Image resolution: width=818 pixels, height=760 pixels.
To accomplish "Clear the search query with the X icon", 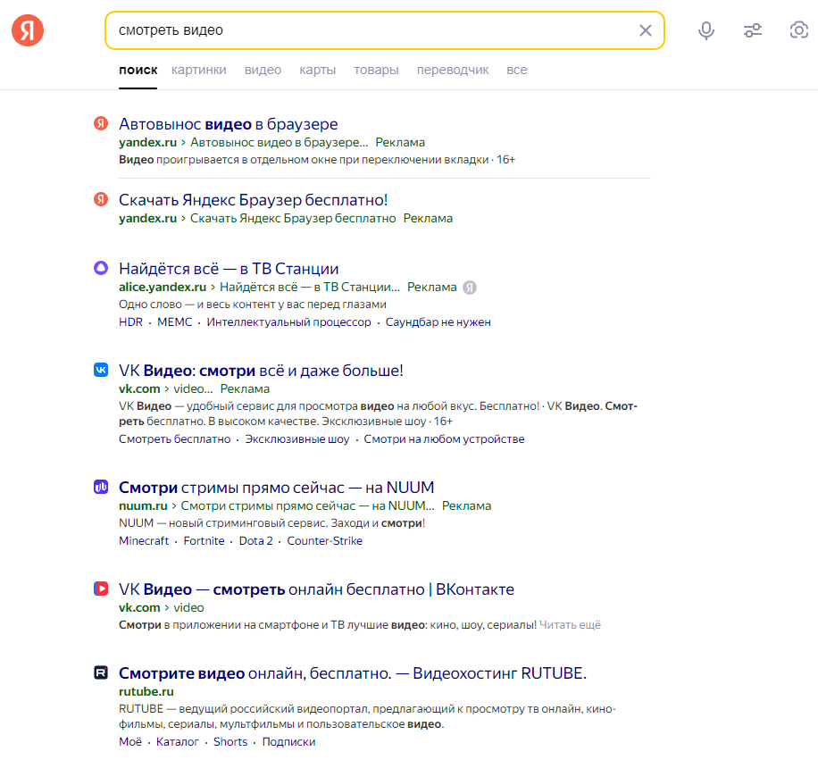I will (x=646, y=30).
